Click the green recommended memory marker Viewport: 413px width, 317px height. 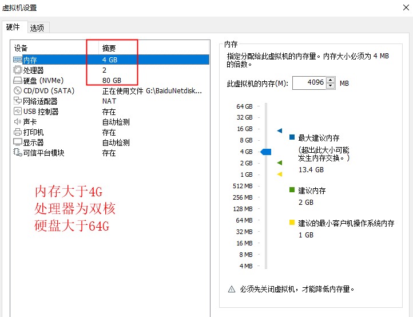coord(280,163)
